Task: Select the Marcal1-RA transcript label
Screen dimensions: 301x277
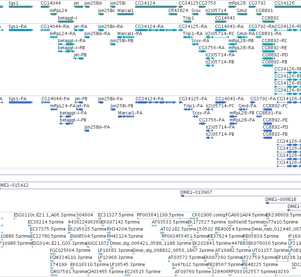Action: point(130,34)
